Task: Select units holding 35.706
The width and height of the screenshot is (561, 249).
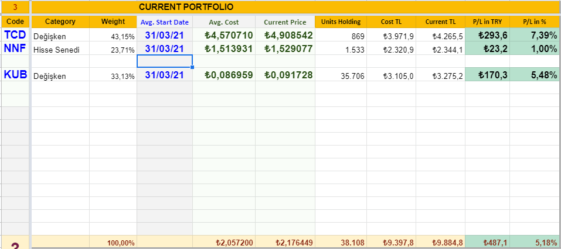Action: (341, 75)
